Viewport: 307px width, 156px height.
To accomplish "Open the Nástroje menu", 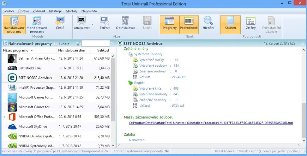I will 55,11.
